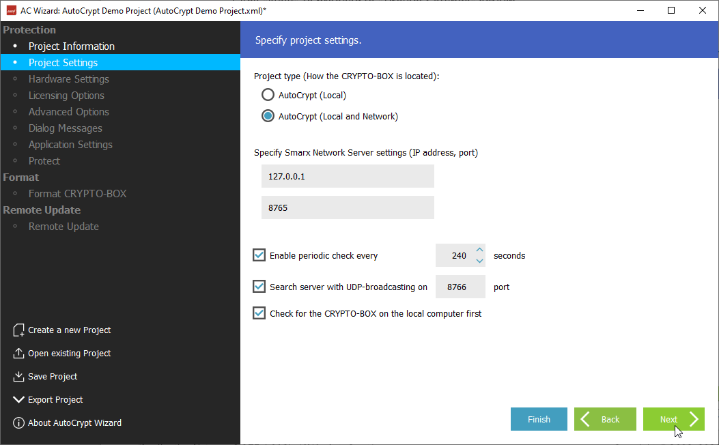The width and height of the screenshot is (719, 445).
Task: Select AutoCrypt (Local and Network) option
Action: (x=268, y=117)
